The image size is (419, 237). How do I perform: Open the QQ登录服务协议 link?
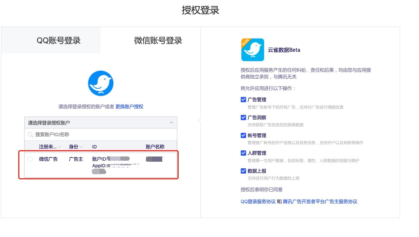click(258, 201)
